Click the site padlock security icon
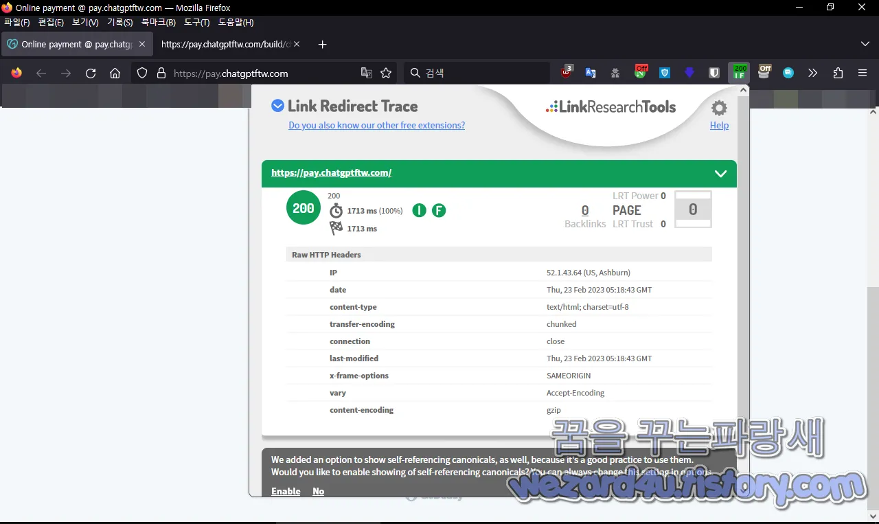This screenshot has height=524, width=879. coord(161,73)
